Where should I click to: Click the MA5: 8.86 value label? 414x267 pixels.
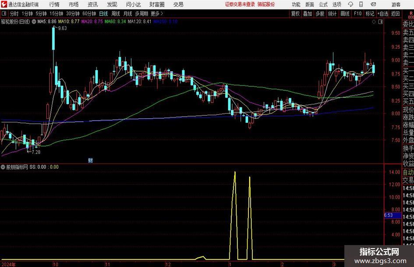(x=47, y=21)
